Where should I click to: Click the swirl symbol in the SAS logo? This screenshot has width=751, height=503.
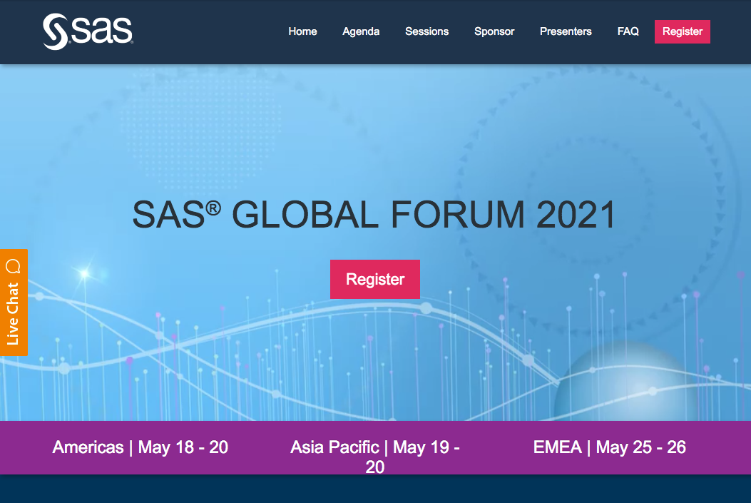click(54, 31)
